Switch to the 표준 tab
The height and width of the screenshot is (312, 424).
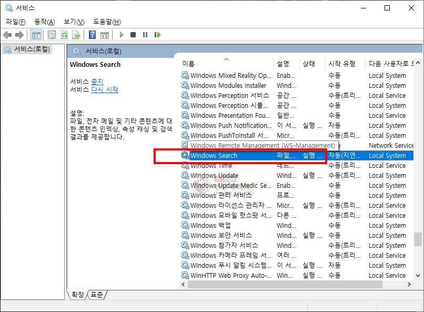(97, 295)
